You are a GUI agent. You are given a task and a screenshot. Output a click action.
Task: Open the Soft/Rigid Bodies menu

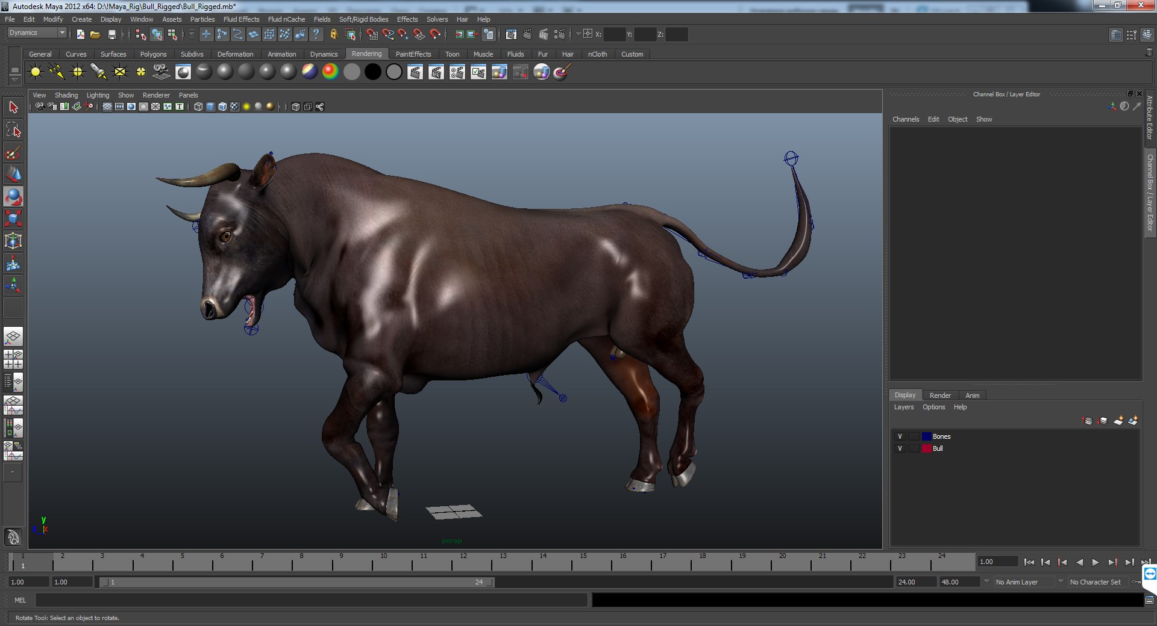(363, 19)
